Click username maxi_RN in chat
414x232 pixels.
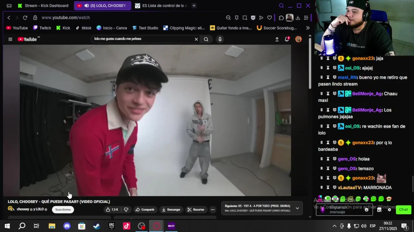(347, 77)
